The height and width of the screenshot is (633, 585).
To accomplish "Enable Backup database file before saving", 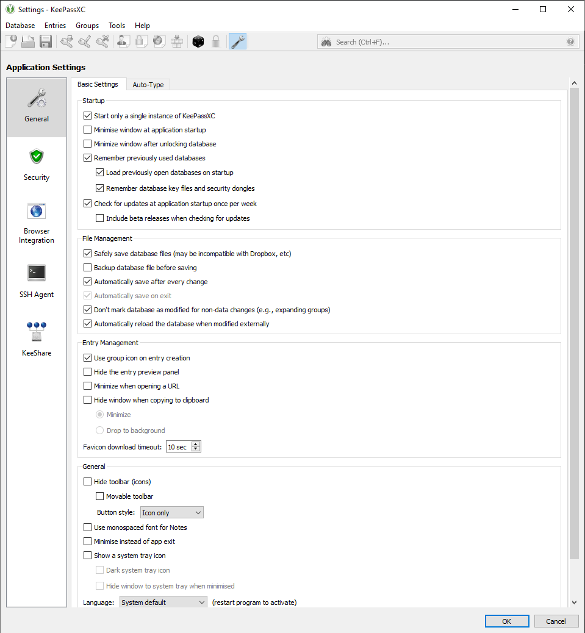I will [88, 268].
